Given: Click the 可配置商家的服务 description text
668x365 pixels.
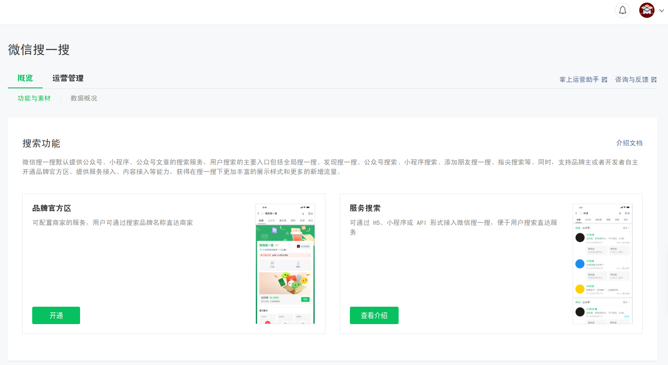Looking at the screenshot, I should point(113,223).
